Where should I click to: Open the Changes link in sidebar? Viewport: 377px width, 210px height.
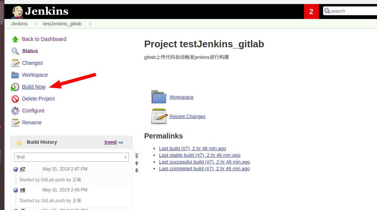tap(32, 63)
